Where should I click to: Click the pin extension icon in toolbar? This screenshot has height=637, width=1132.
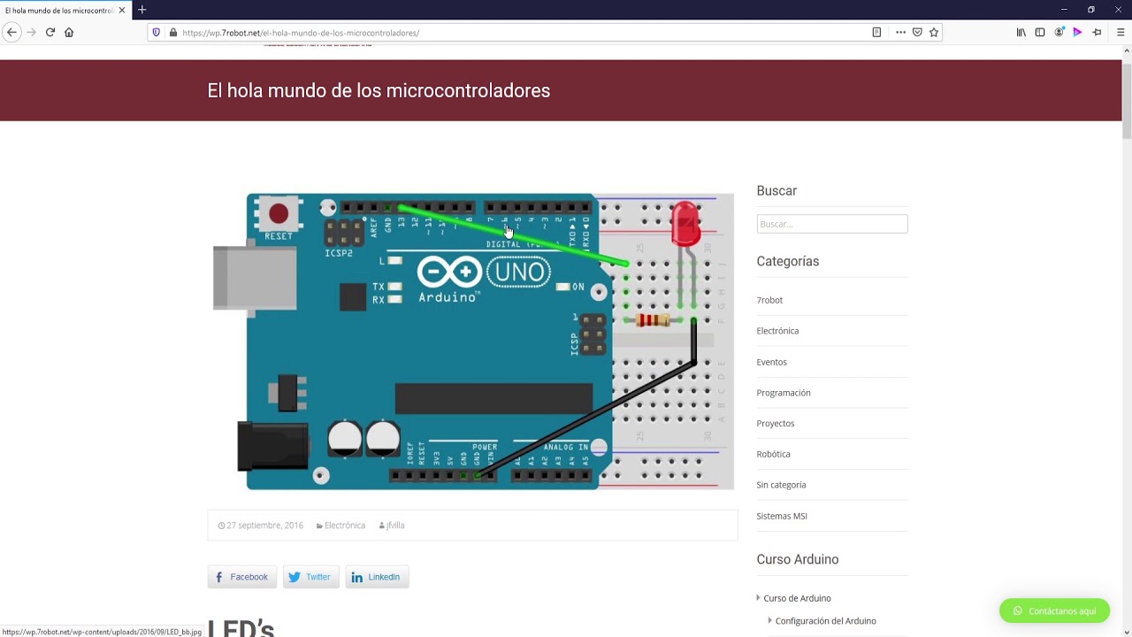click(1098, 33)
